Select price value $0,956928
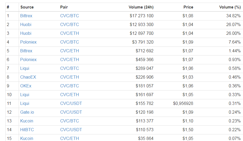This screenshot has height=141, width=243. pyautogui.click(x=183, y=104)
